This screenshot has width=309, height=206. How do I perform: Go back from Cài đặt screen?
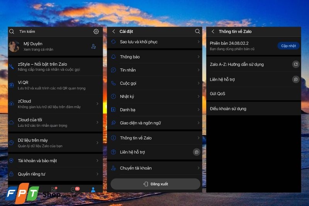(x=114, y=31)
